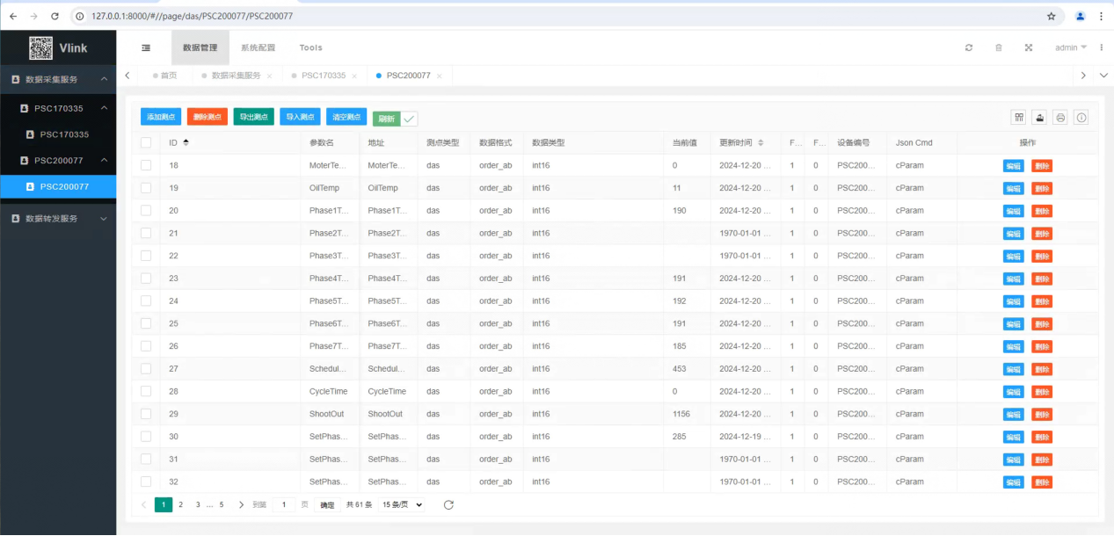1114x536 pixels.
Task: Click the trash icon in the top header
Action: (x=999, y=47)
